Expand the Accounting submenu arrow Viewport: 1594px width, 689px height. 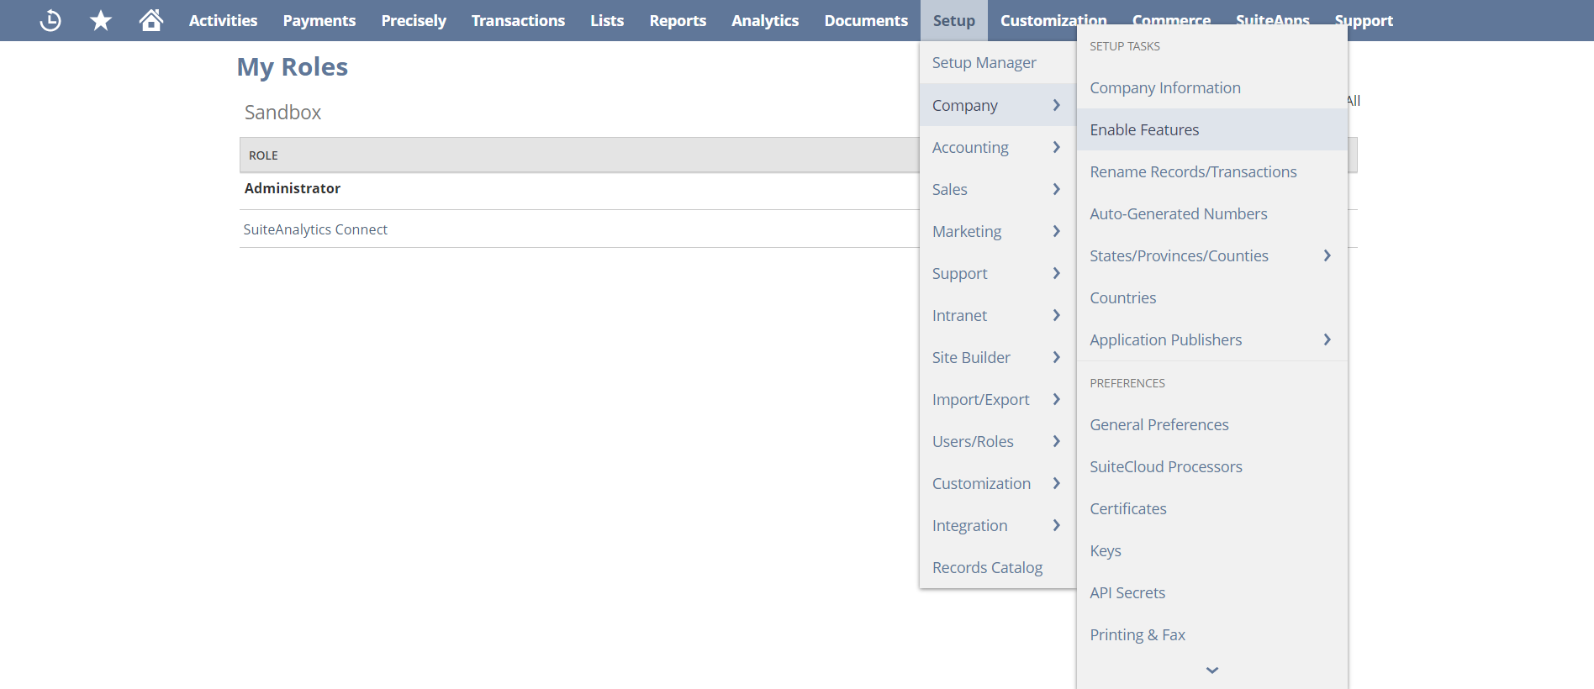tap(1056, 147)
